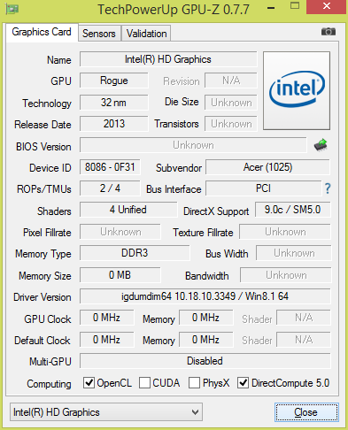Click the Revision N/A field
This screenshot has width=348, height=430.
click(x=231, y=81)
